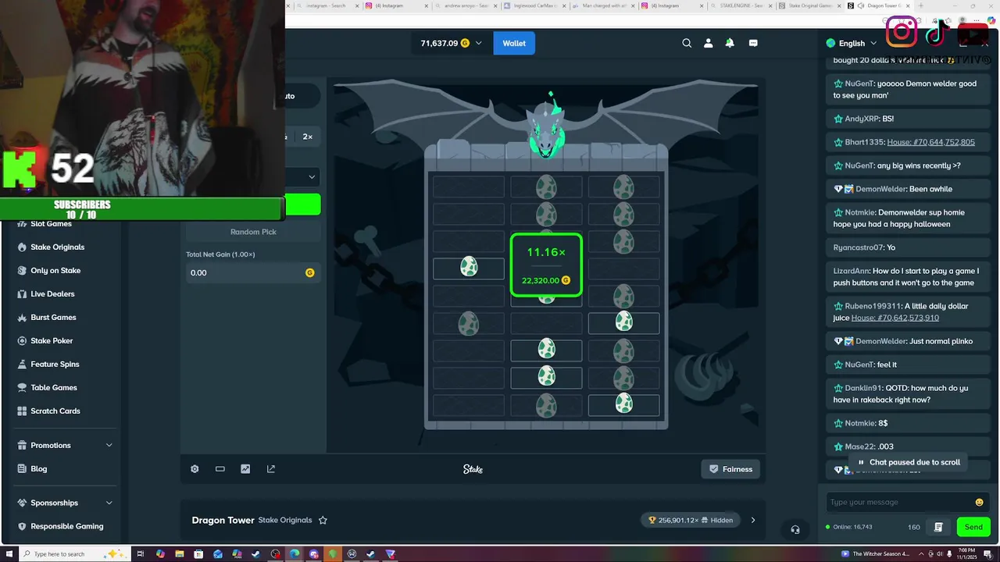Open Stake Poker category

click(x=52, y=341)
